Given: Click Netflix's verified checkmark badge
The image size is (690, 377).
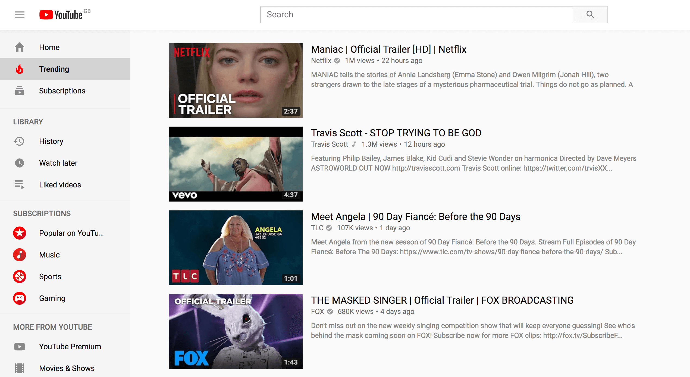Looking at the screenshot, I should pyautogui.click(x=337, y=61).
